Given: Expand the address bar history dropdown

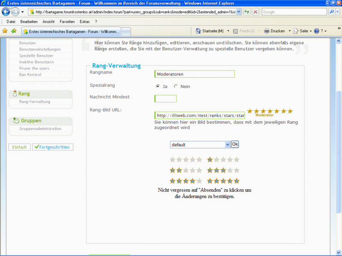Looking at the screenshot, I should click(x=239, y=12).
